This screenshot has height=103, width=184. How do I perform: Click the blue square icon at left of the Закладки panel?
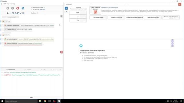[66, 8]
